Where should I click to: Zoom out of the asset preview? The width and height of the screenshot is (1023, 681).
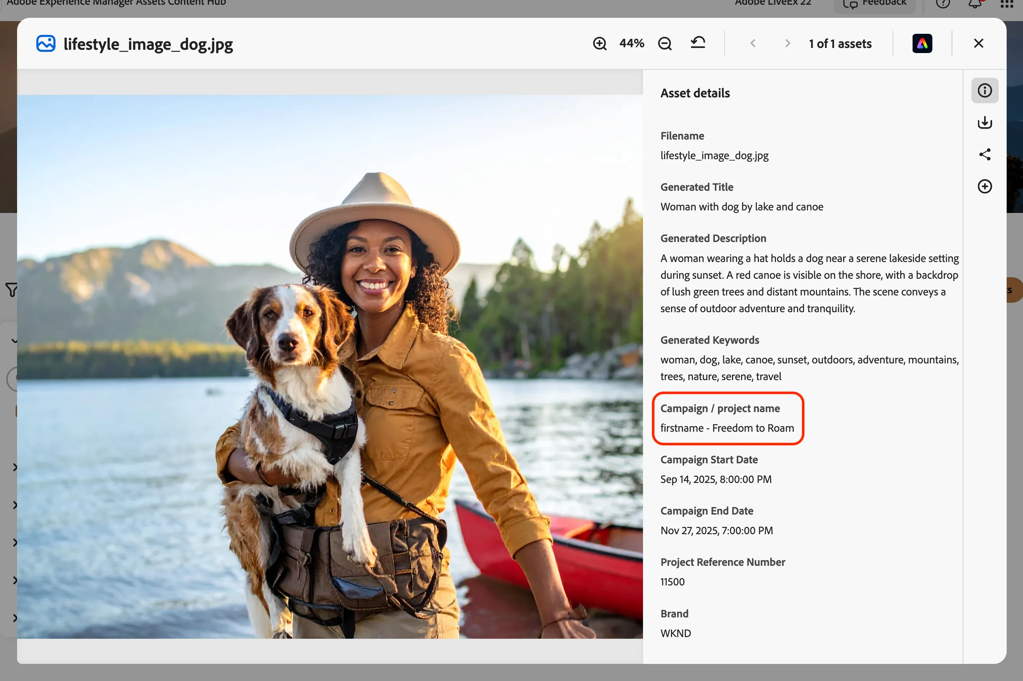pos(665,44)
